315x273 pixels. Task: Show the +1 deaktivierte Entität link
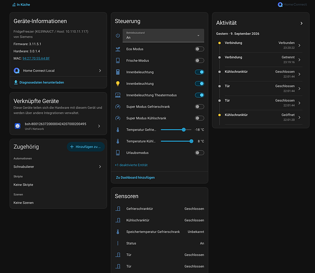coord(131,165)
